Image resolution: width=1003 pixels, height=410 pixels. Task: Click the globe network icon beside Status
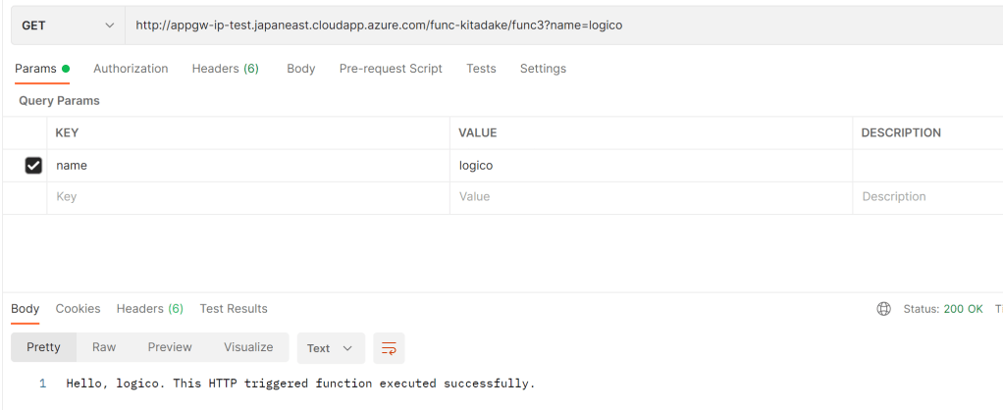[x=883, y=309]
